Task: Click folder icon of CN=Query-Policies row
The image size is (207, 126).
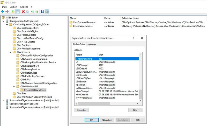Action: [x=71, y=26]
